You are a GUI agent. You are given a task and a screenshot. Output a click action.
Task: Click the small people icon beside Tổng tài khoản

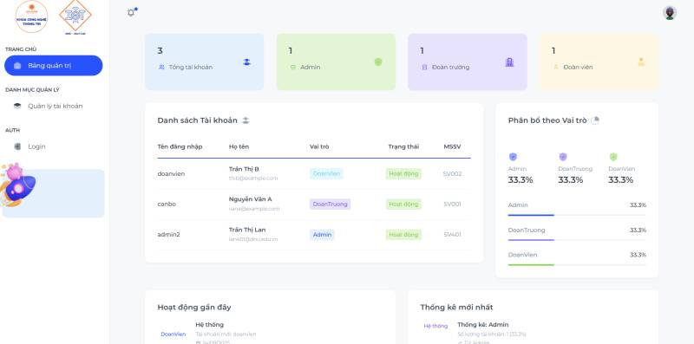coord(161,68)
